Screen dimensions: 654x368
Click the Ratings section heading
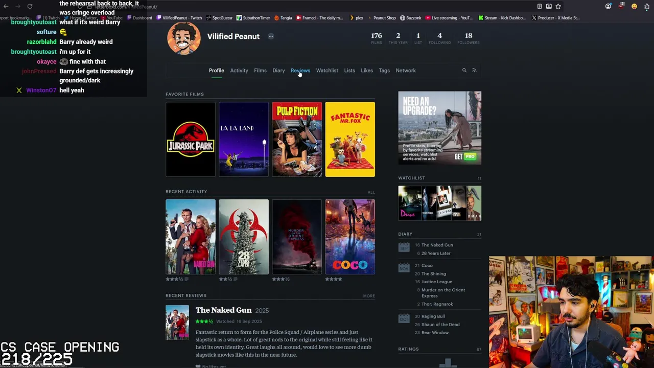click(408, 349)
